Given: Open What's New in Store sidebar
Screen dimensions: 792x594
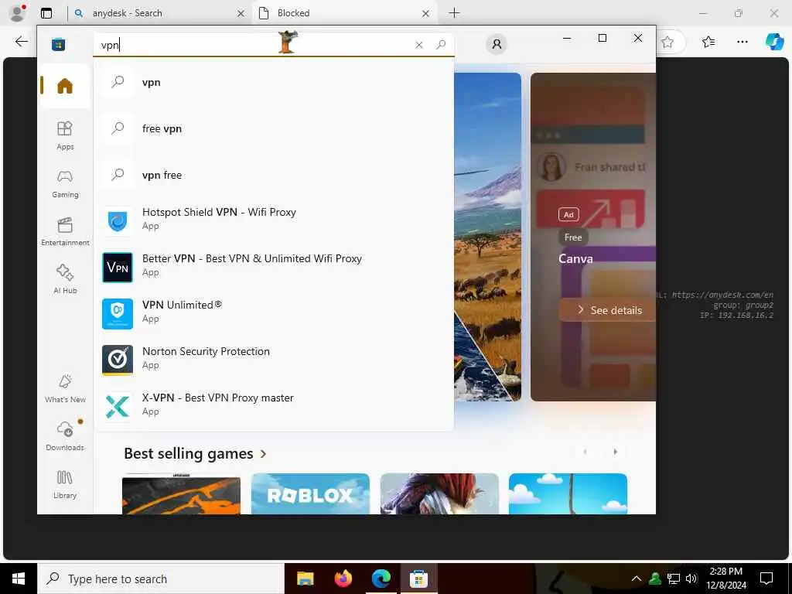Looking at the screenshot, I should pos(65,388).
